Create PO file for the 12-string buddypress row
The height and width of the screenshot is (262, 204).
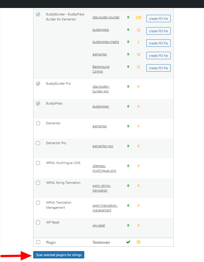pyautogui.click(x=158, y=31)
